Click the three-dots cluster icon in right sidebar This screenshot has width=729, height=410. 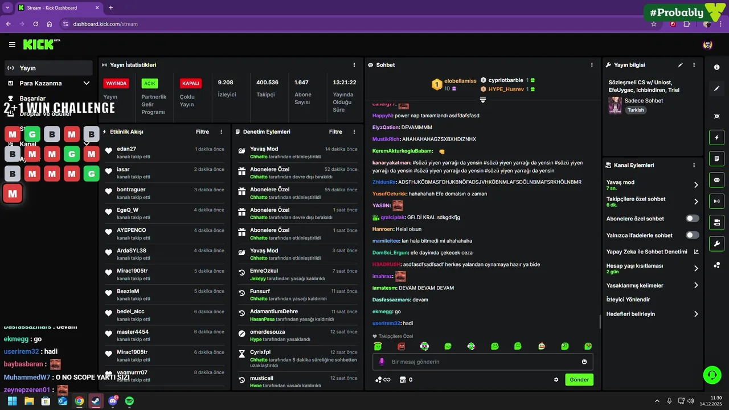[x=716, y=265]
